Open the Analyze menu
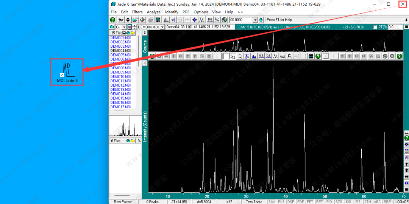Viewport: 409px width, 204px height. (154, 12)
